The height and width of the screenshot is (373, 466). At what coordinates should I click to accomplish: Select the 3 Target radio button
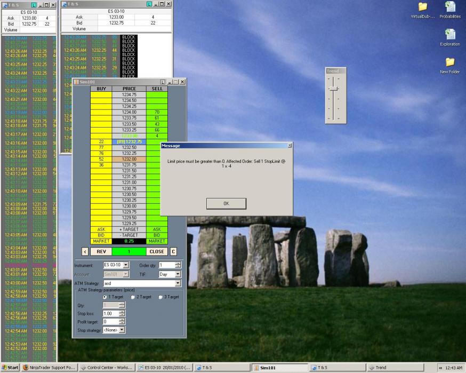click(x=160, y=297)
